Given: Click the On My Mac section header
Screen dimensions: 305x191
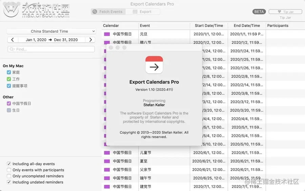Looking at the screenshot, I should pyautogui.click(x=13, y=66).
